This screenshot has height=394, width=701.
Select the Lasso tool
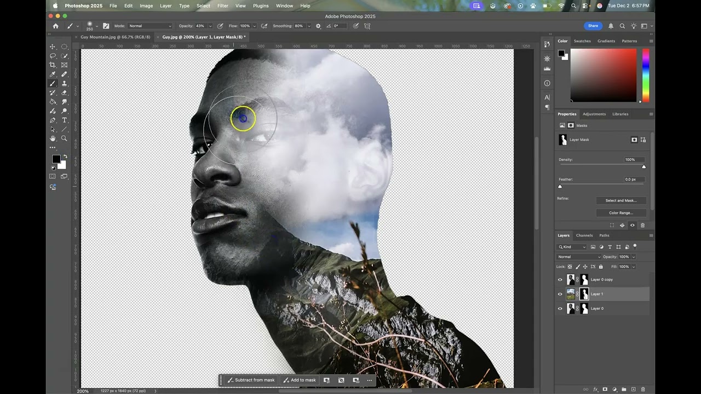point(53,56)
